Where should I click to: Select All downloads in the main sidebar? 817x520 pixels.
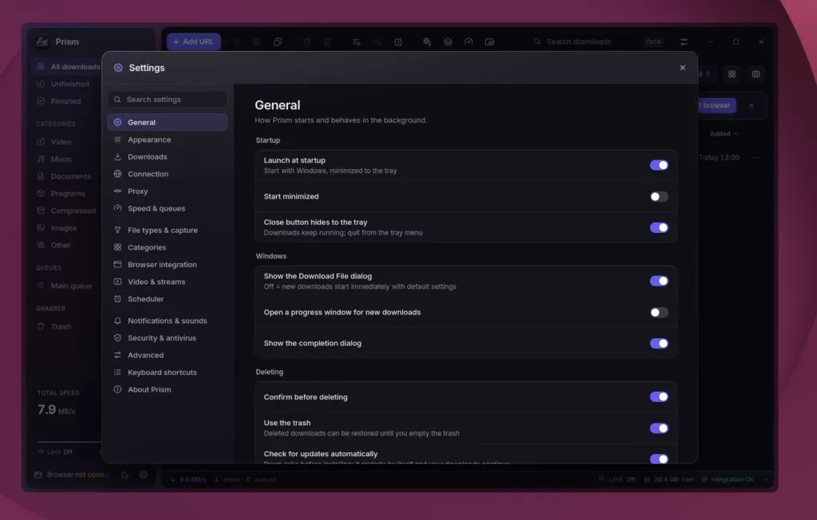67,67
